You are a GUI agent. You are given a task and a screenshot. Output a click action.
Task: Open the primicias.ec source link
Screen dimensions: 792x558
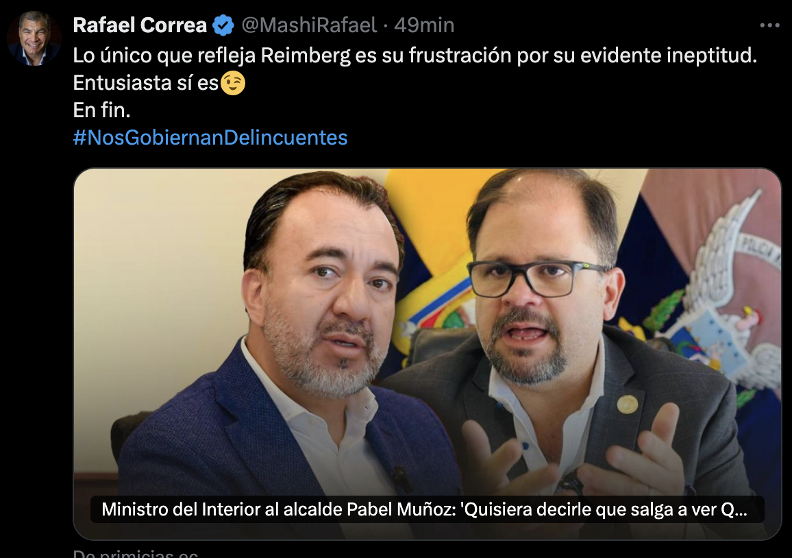coord(136,553)
